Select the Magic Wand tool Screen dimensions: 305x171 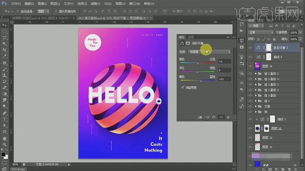4,44
